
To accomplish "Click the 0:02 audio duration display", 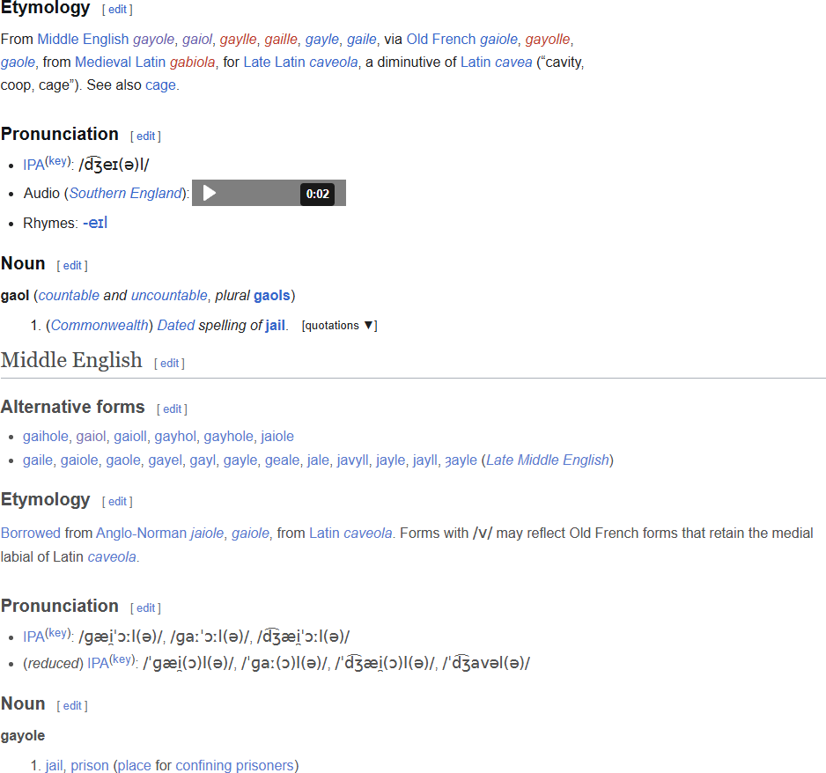I will (318, 194).
